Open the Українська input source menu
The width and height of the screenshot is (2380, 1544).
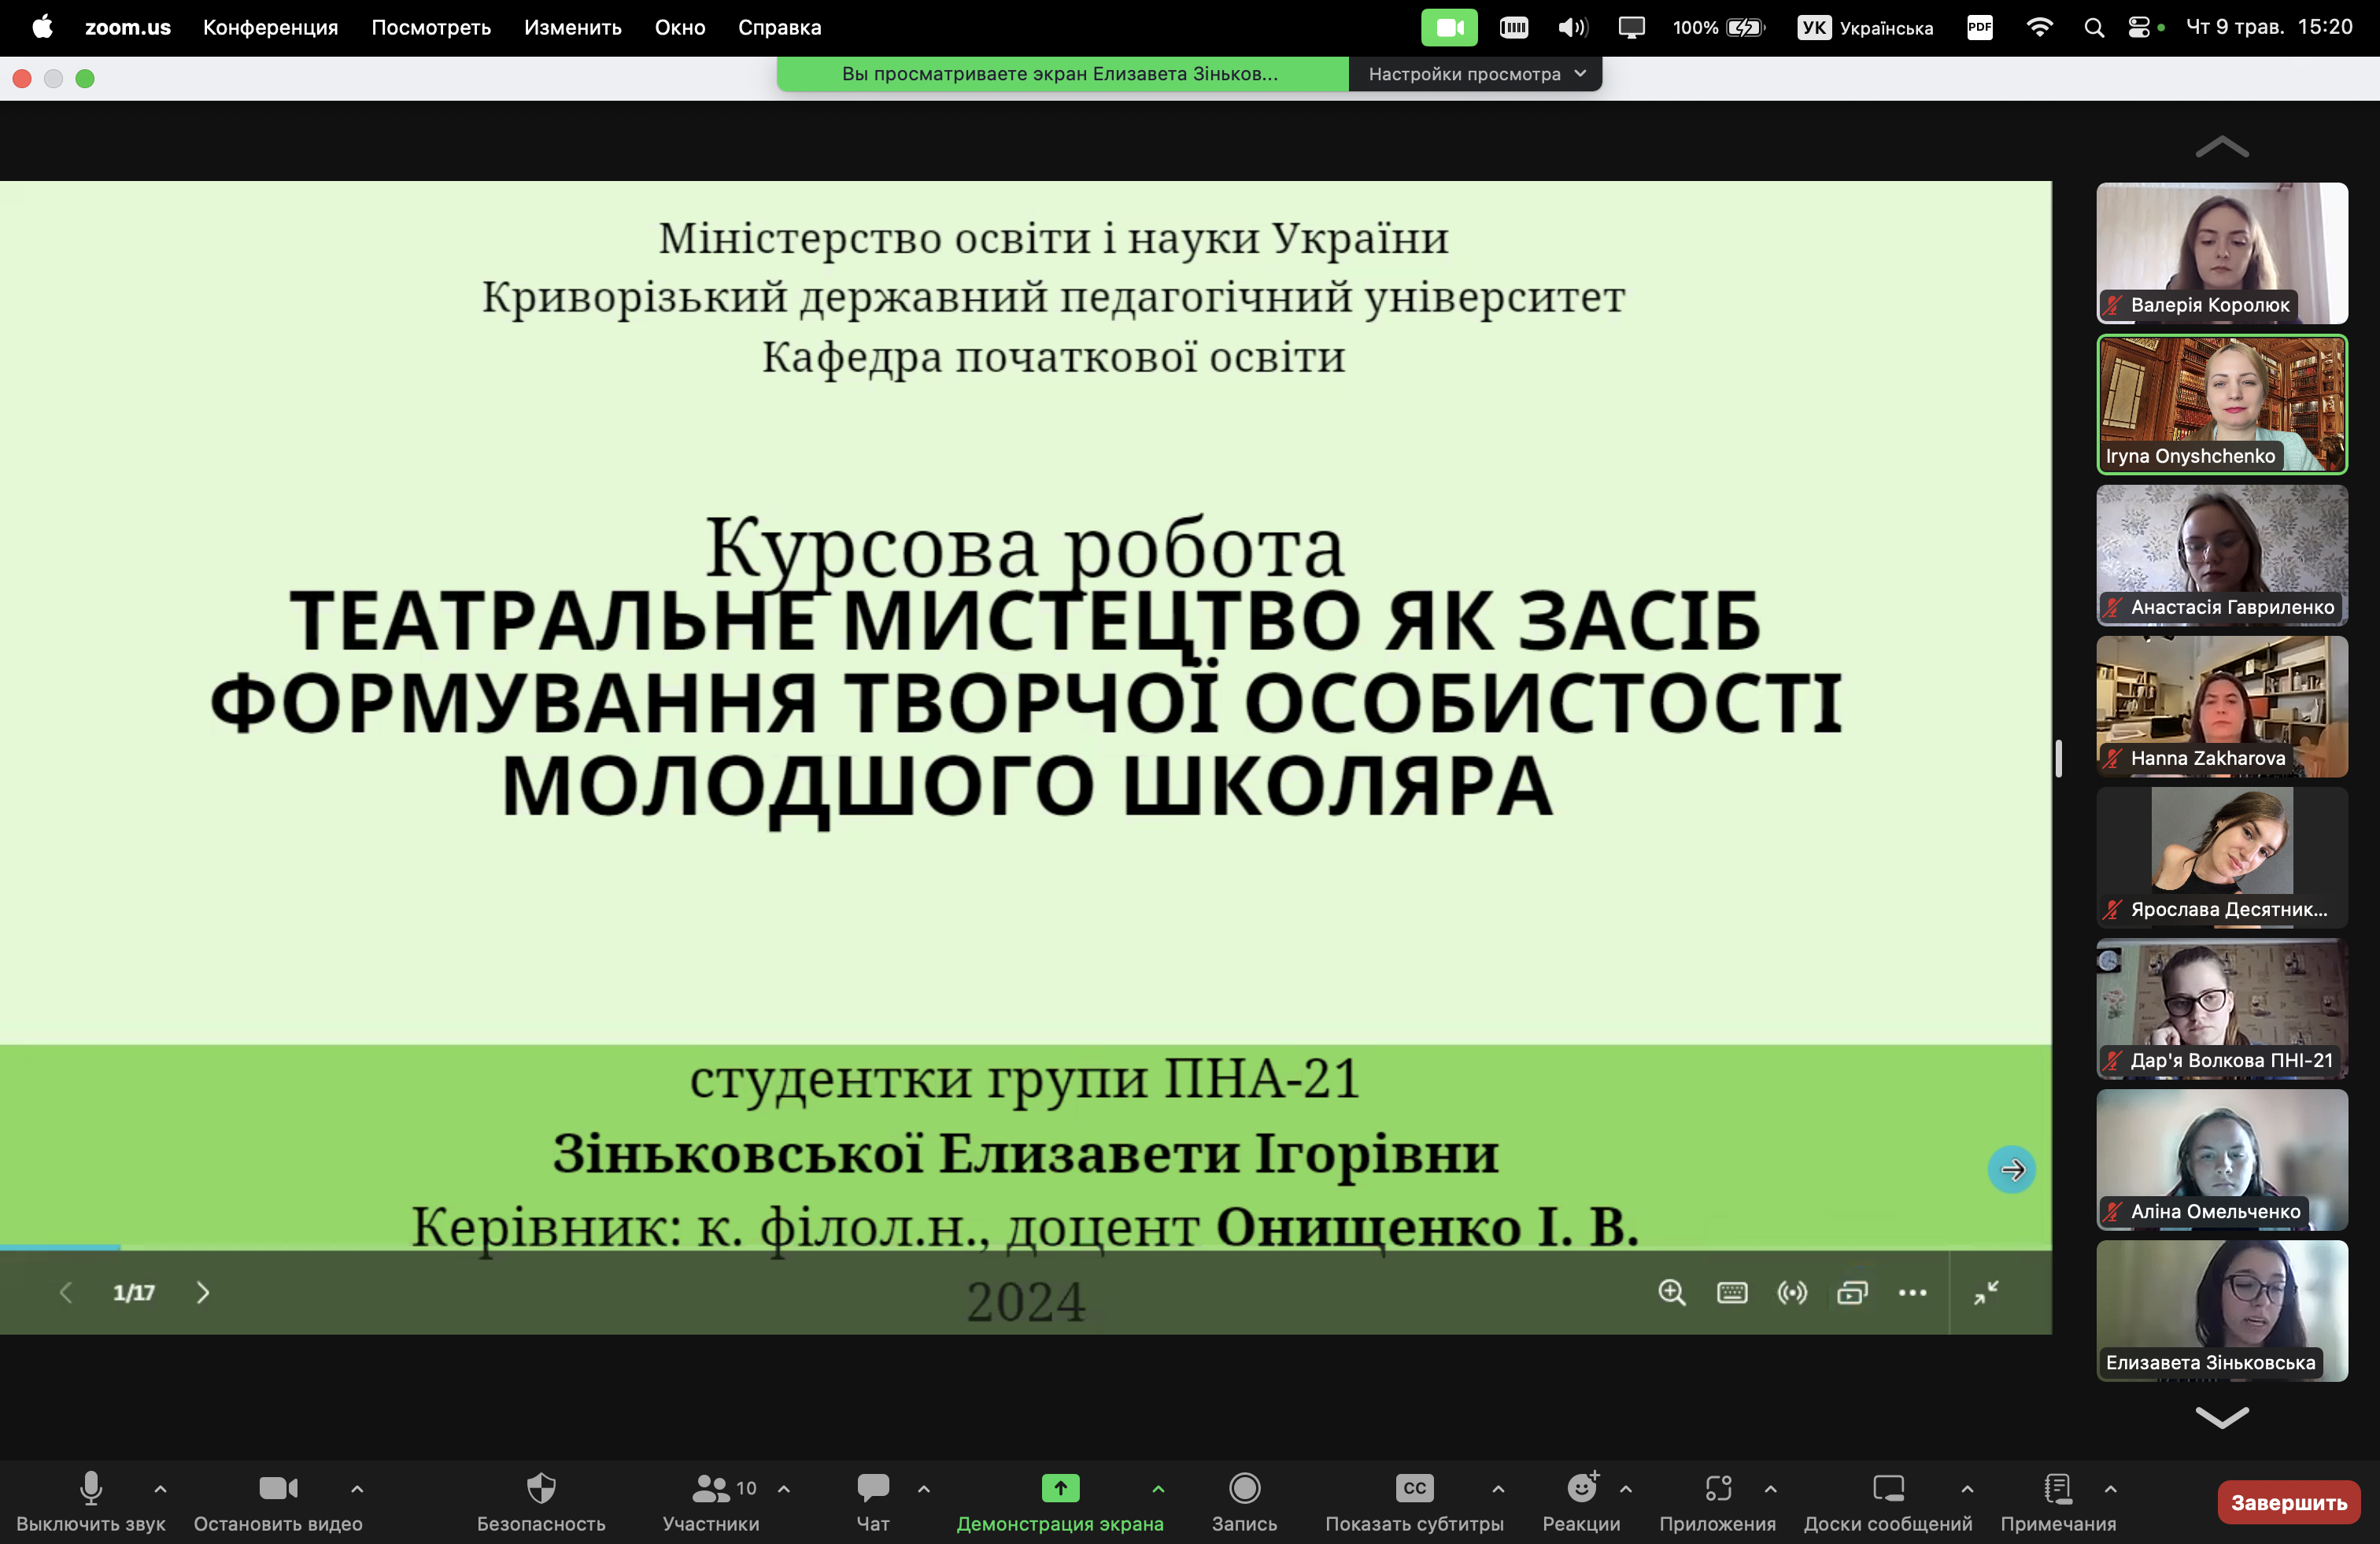click(1865, 28)
